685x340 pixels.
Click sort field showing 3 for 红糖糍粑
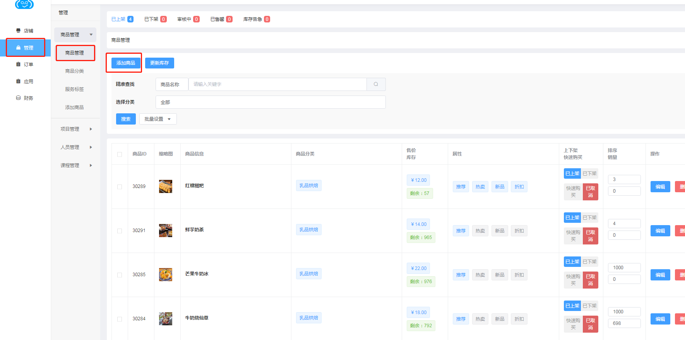click(x=624, y=179)
